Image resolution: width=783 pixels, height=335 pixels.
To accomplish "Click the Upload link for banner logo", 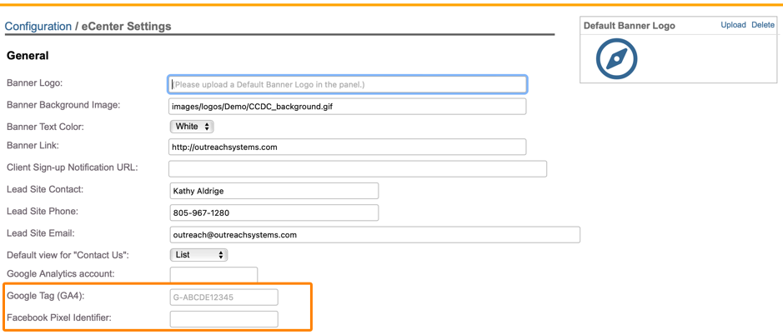I will tap(733, 25).
